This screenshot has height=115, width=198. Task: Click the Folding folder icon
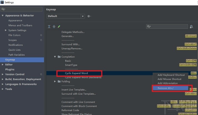coord(59,81)
